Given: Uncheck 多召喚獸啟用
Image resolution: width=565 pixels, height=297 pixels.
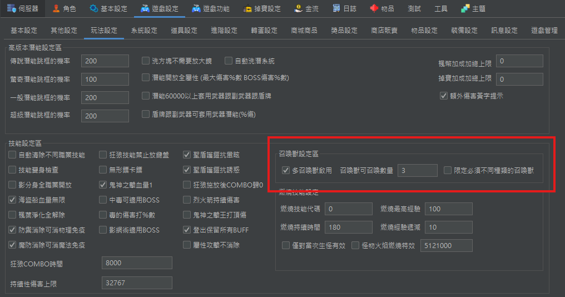Looking at the screenshot, I should [286, 170].
